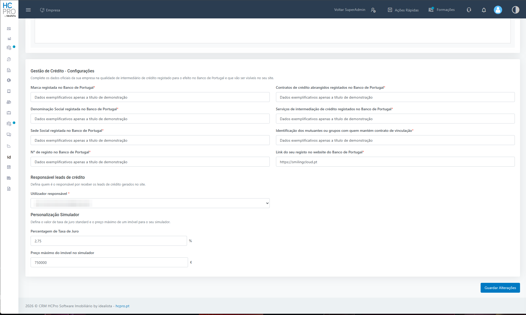The height and width of the screenshot is (315, 526).
Task: Click the bar chart statistics icon
Action: pos(9,39)
